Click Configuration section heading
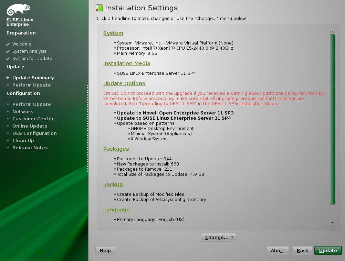Image resolution: width=345 pixels, height=261 pixels. pos(23,93)
